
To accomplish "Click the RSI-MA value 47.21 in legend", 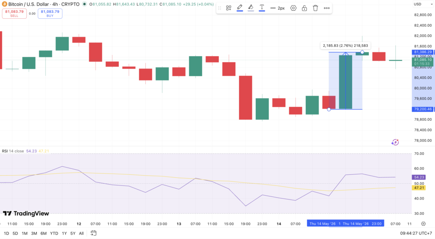I will [x=44, y=151].
